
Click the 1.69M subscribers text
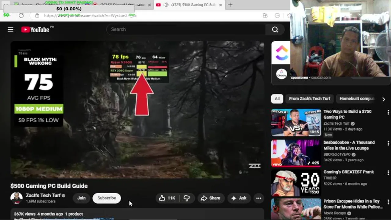point(41,201)
